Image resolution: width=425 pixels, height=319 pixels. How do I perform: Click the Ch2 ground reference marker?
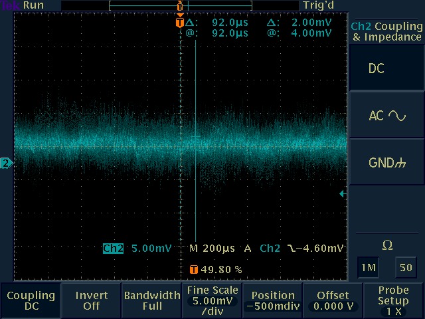pos(7,163)
